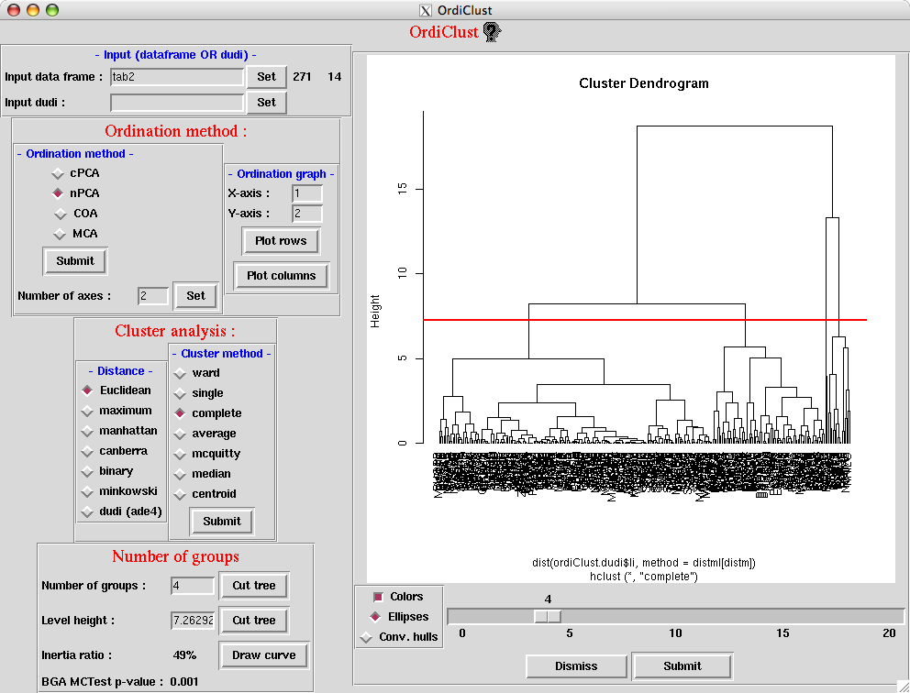Screen dimensions: 910x693
Task: Enable the Colors checkbox
Action: [x=376, y=598]
